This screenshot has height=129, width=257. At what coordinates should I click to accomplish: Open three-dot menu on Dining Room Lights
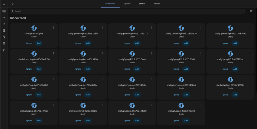[x=54, y=28]
